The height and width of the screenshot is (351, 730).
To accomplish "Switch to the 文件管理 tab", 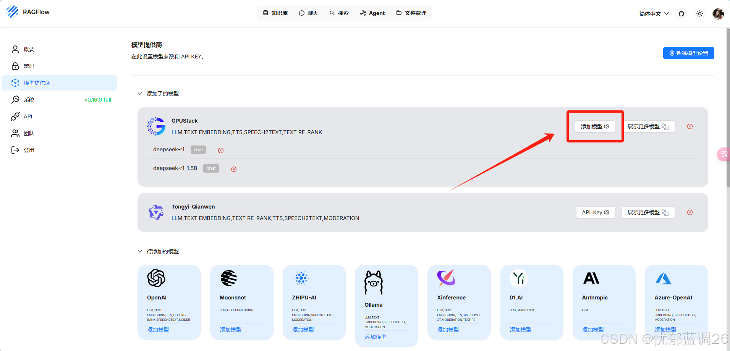I will (x=411, y=13).
